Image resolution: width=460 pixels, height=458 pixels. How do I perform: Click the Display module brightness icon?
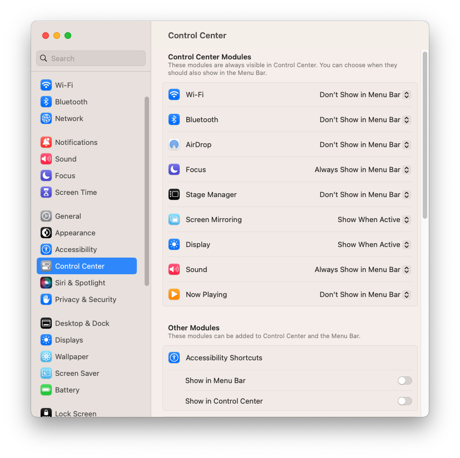point(174,244)
